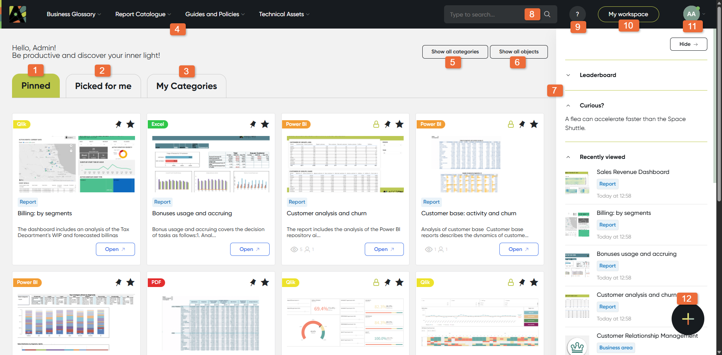Image resolution: width=722 pixels, height=355 pixels.
Task: Click the page vertical scrollbar
Action: click(x=719, y=113)
